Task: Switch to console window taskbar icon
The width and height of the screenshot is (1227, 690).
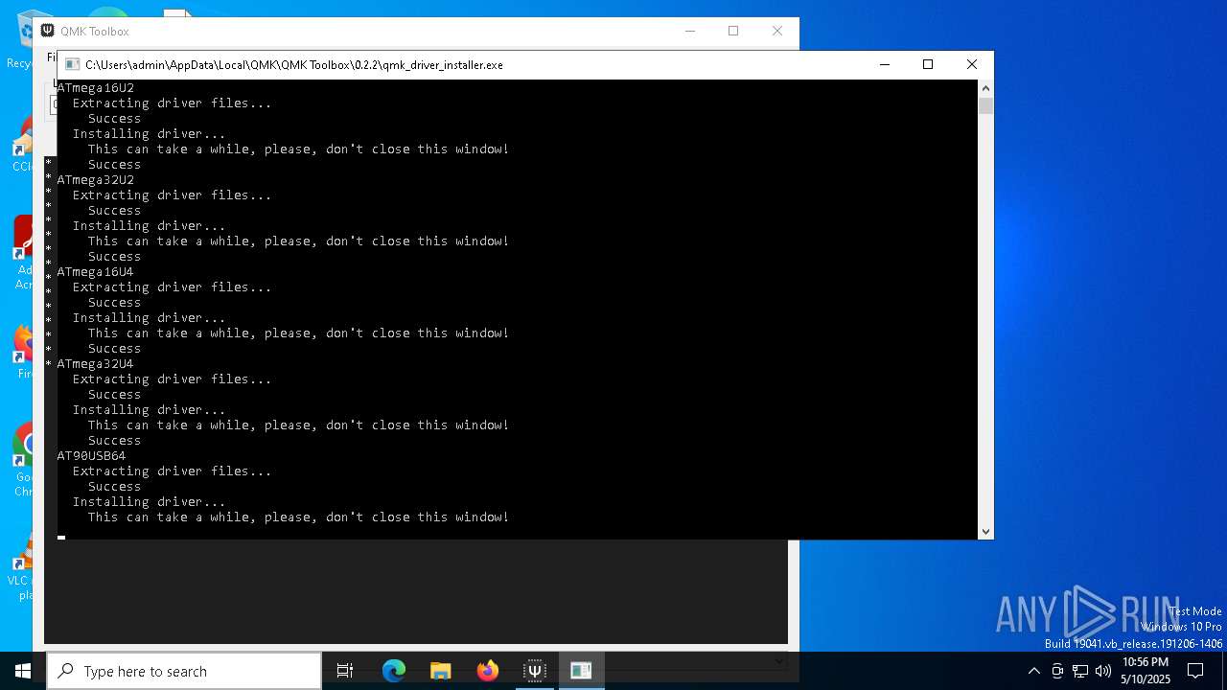Action: click(x=581, y=671)
